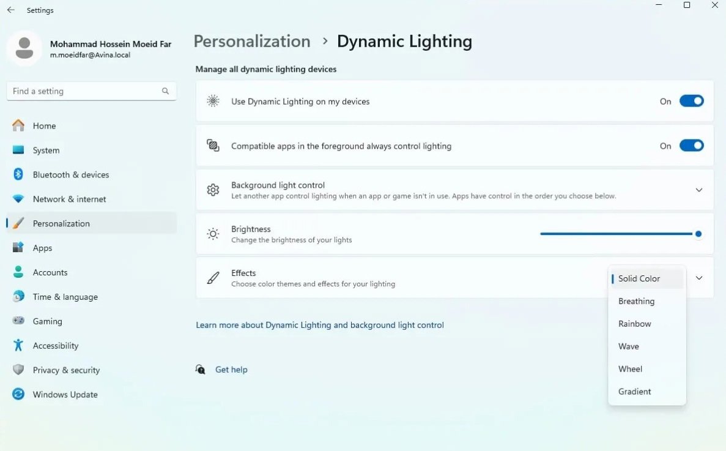The height and width of the screenshot is (451, 726).
Task: Expand the Background light control section
Action: pos(698,190)
